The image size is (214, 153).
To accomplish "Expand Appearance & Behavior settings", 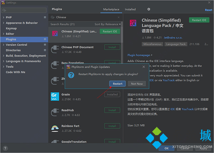I will tap(4, 23).
